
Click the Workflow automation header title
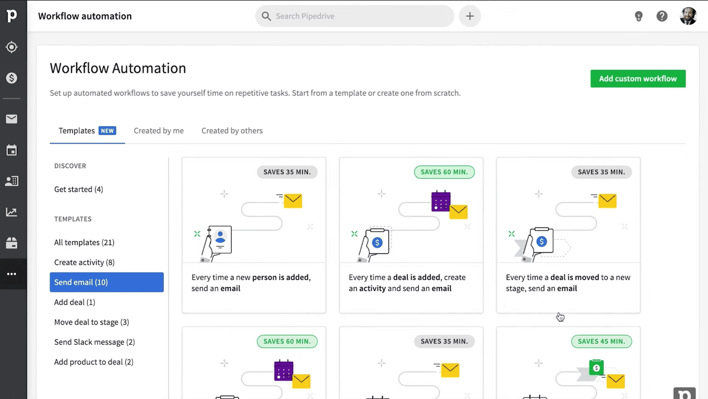coord(85,16)
